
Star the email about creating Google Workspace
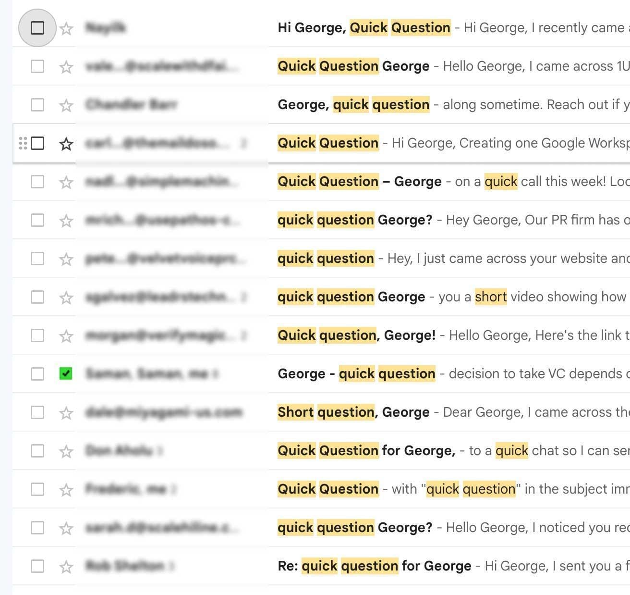[66, 144]
